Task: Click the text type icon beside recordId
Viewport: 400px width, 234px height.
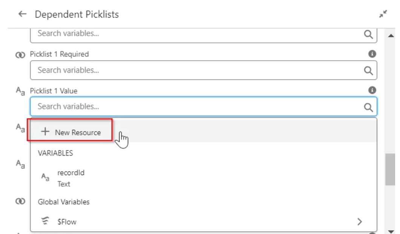Action: [x=45, y=177]
